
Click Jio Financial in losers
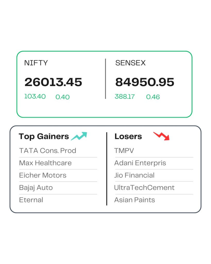pos(134,175)
